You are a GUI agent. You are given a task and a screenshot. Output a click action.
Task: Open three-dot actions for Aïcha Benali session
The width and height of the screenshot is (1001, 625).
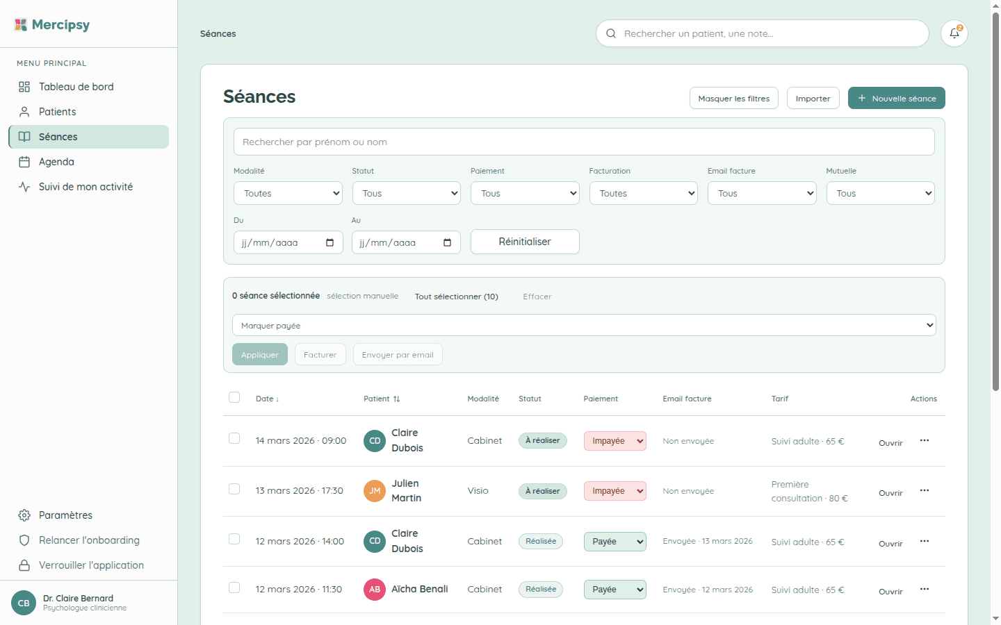pyautogui.click(x=925, y=589)
